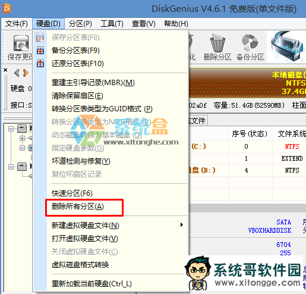This screenshot has height=294, width=306.
Task: Click the 硬盘 0 label
Action: pos(21,89)
